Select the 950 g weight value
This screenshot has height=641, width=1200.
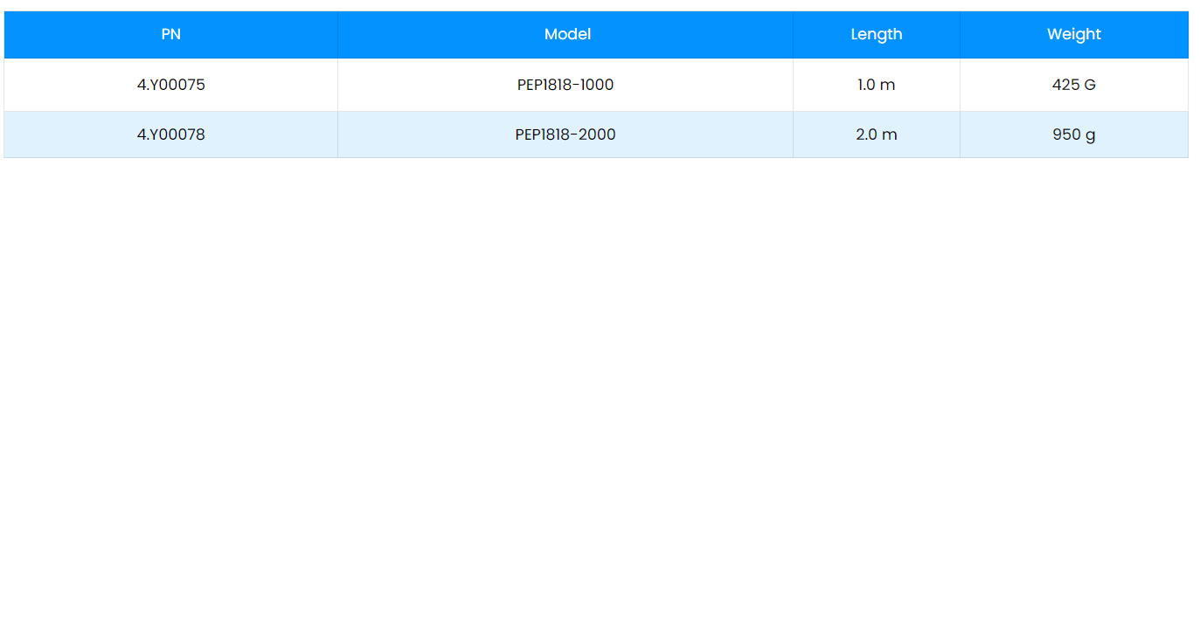(x=1073, y=134)
